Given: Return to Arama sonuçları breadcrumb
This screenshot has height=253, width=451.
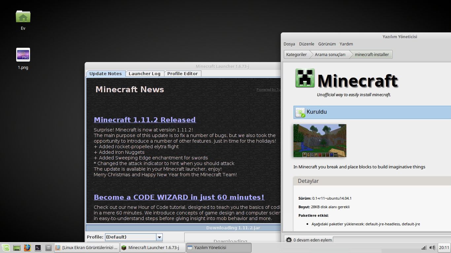Looking at the screenshot, I should [330, 54].
